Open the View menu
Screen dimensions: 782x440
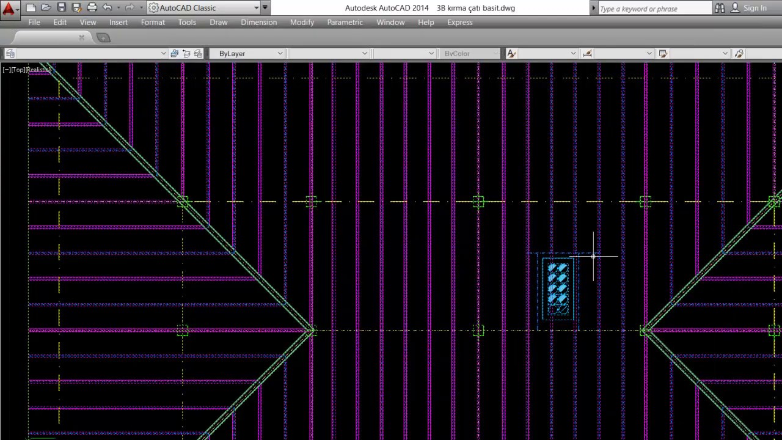88,22
